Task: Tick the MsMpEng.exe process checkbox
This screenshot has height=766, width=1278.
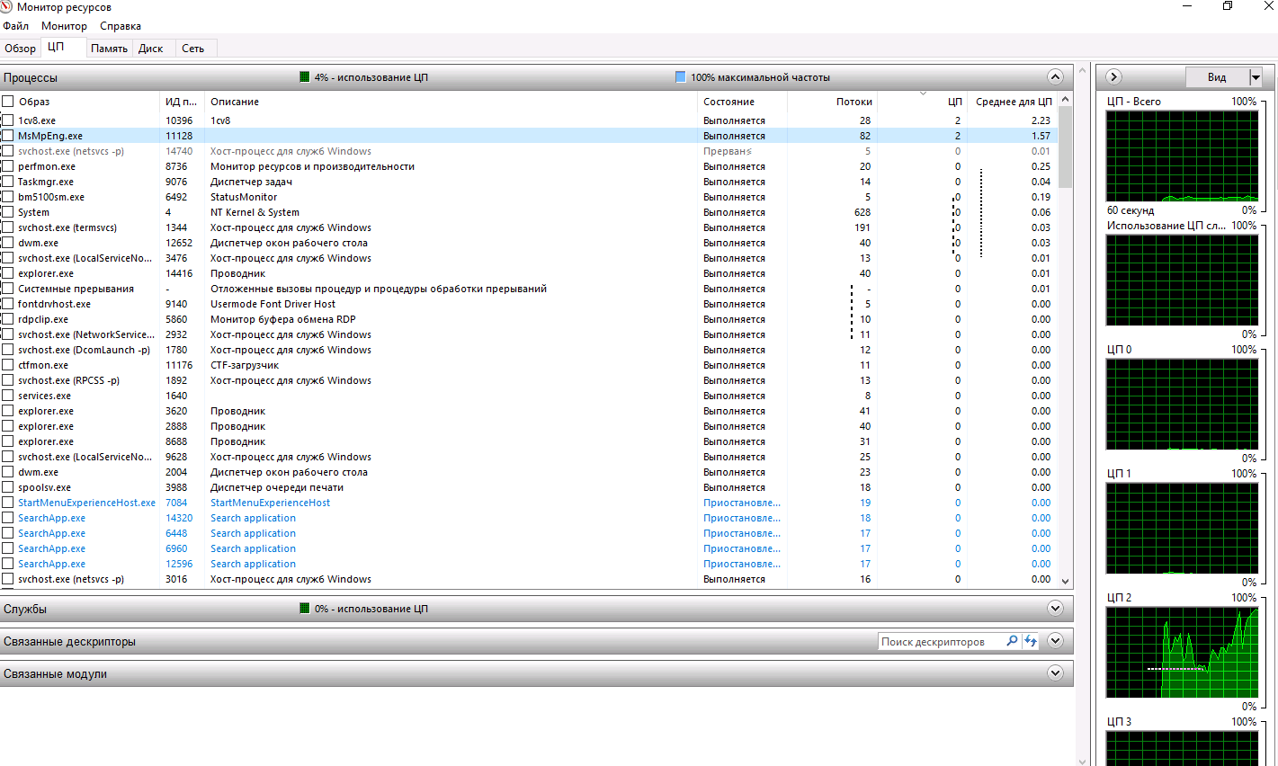Action: 7,136
